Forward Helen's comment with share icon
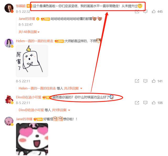The width and height of the screenshot is (168, 156). [x=137, y=81]
